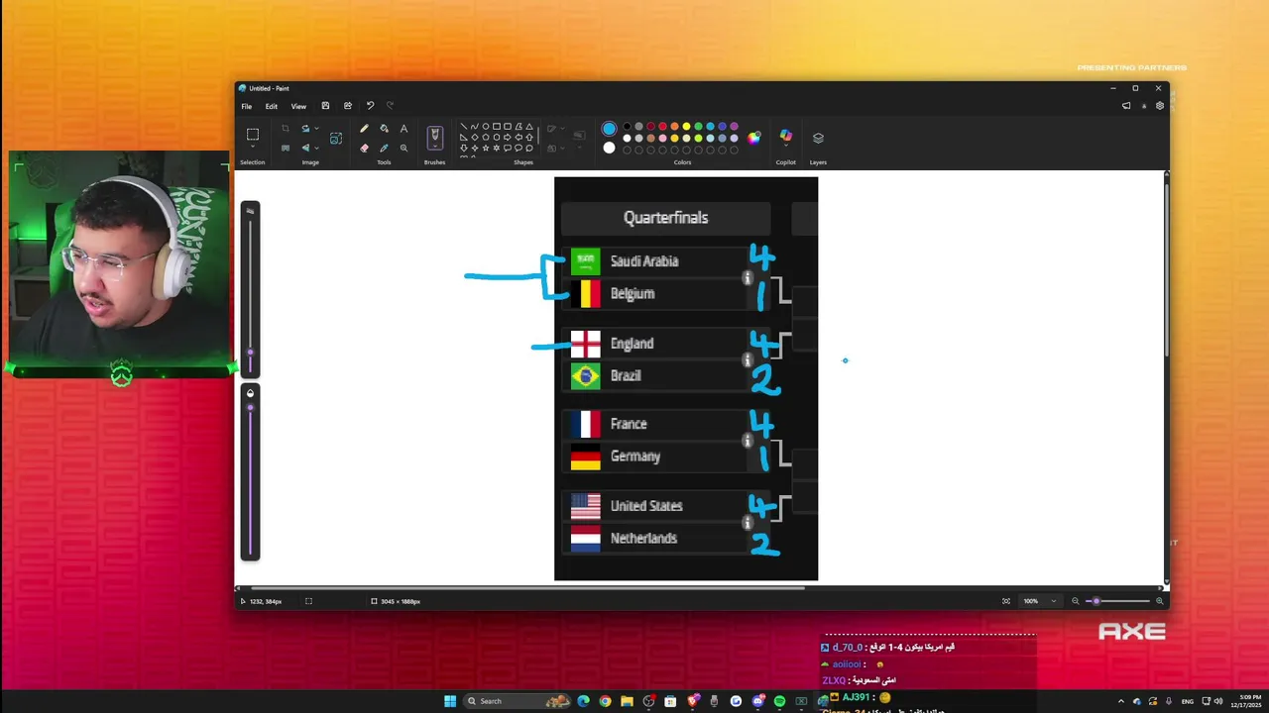The height and width of the screenshot is (713, 1269).
Task: Open the File menu
Action: point(247,106)
